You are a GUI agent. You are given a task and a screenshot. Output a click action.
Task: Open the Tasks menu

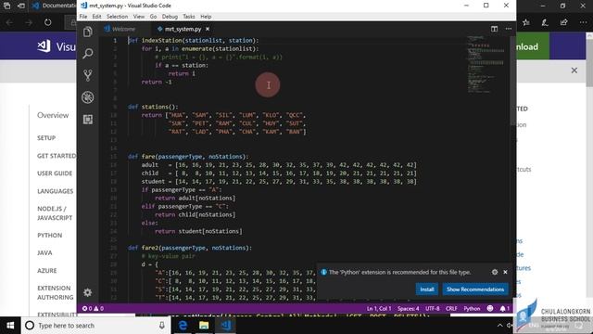click(x=189, y=17)
